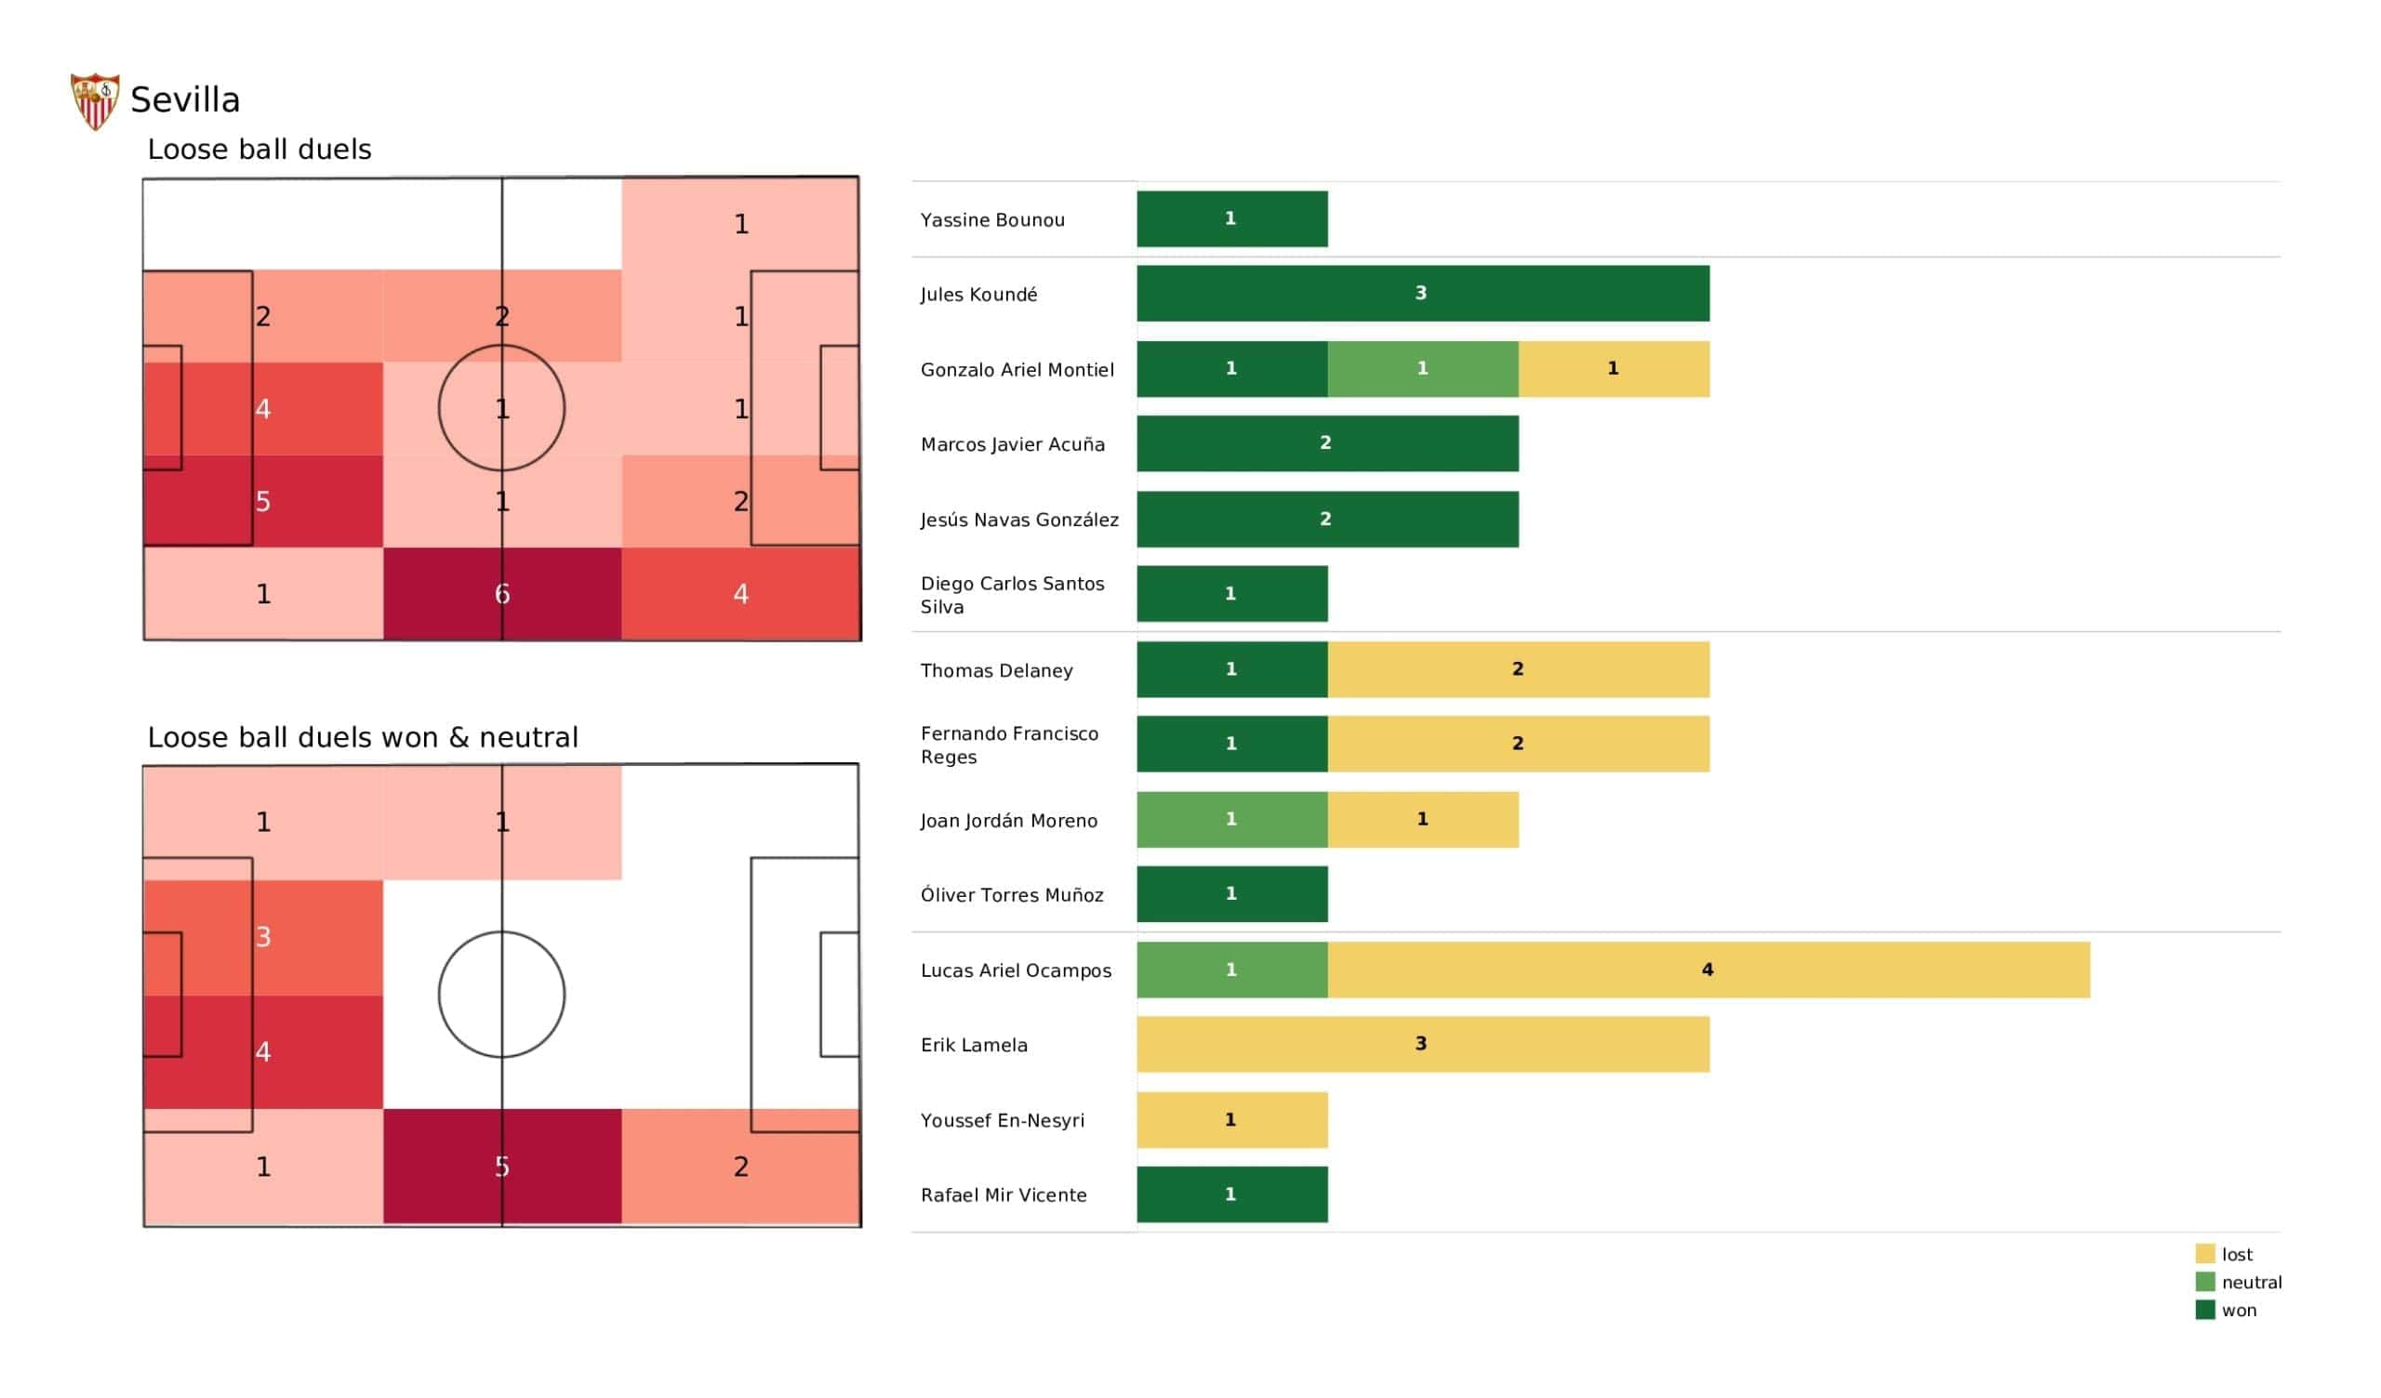Click the cell showing 5 in bottom pitch
This screenshot has height=1398, width=2381.
point(501,1167)
